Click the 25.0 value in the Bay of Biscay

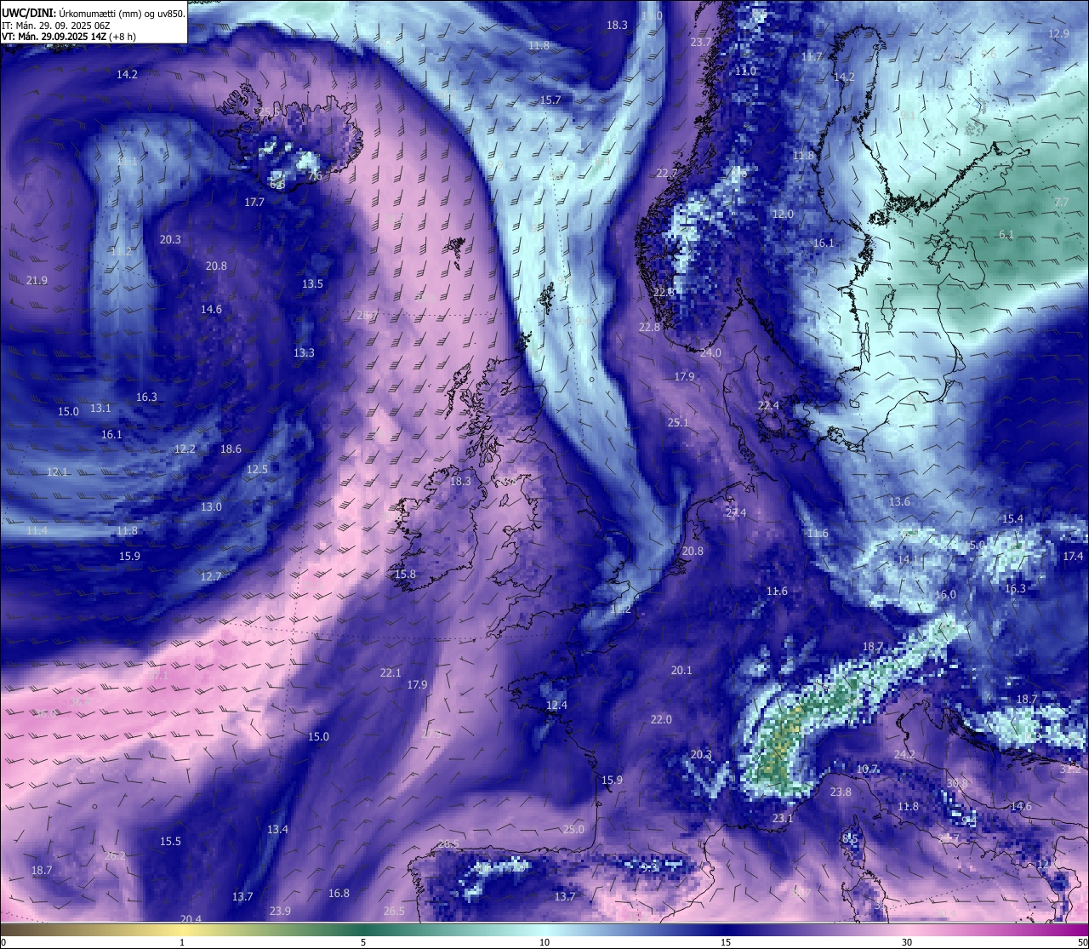(573, 830)
